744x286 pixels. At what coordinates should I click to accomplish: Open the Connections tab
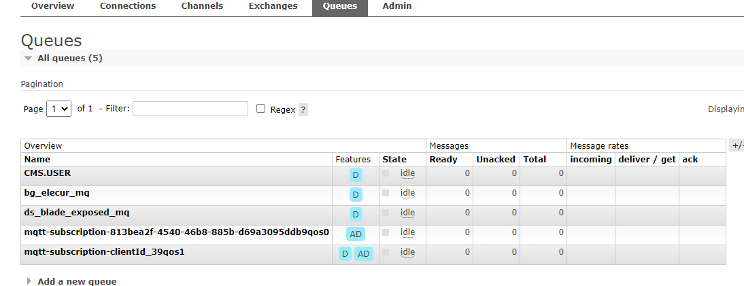tap(128, 6)
